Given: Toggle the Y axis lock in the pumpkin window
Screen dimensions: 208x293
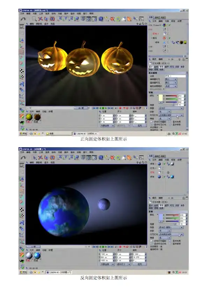Looking at the screenshot, I should (x=66, y=19).
